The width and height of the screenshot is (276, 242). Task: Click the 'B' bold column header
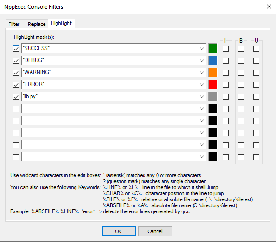tap(241, 41)
